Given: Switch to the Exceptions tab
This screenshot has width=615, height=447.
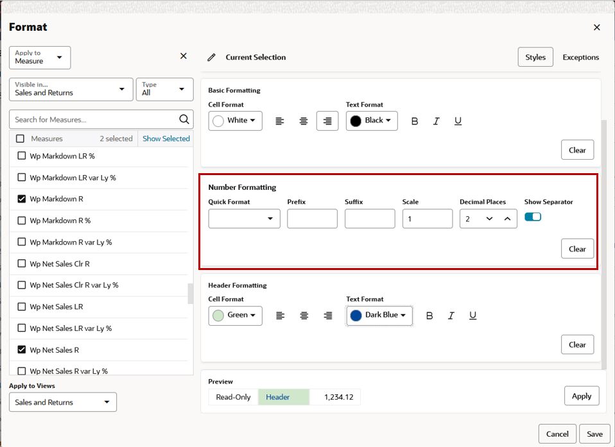Looking at the screenshot, I should point(580,57).
